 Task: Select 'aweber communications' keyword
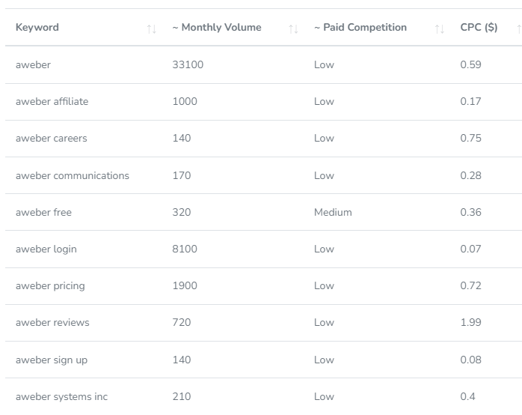(x=73, y=175)
